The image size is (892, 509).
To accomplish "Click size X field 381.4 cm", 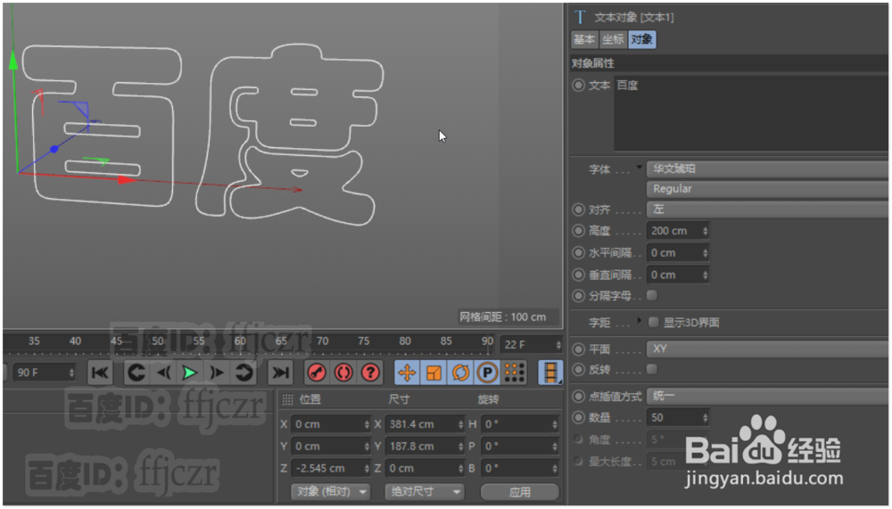I will (420, 425).
